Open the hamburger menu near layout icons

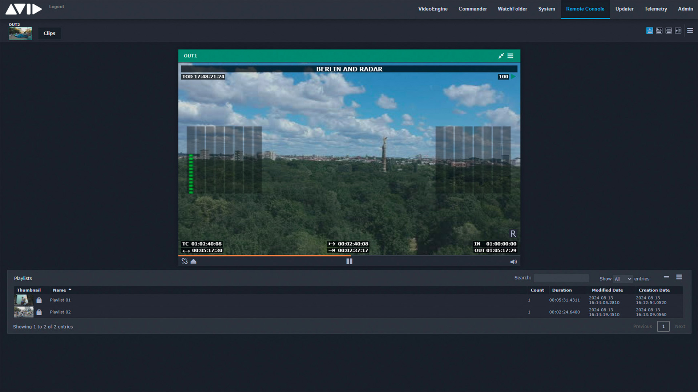[x=690, y=30]
